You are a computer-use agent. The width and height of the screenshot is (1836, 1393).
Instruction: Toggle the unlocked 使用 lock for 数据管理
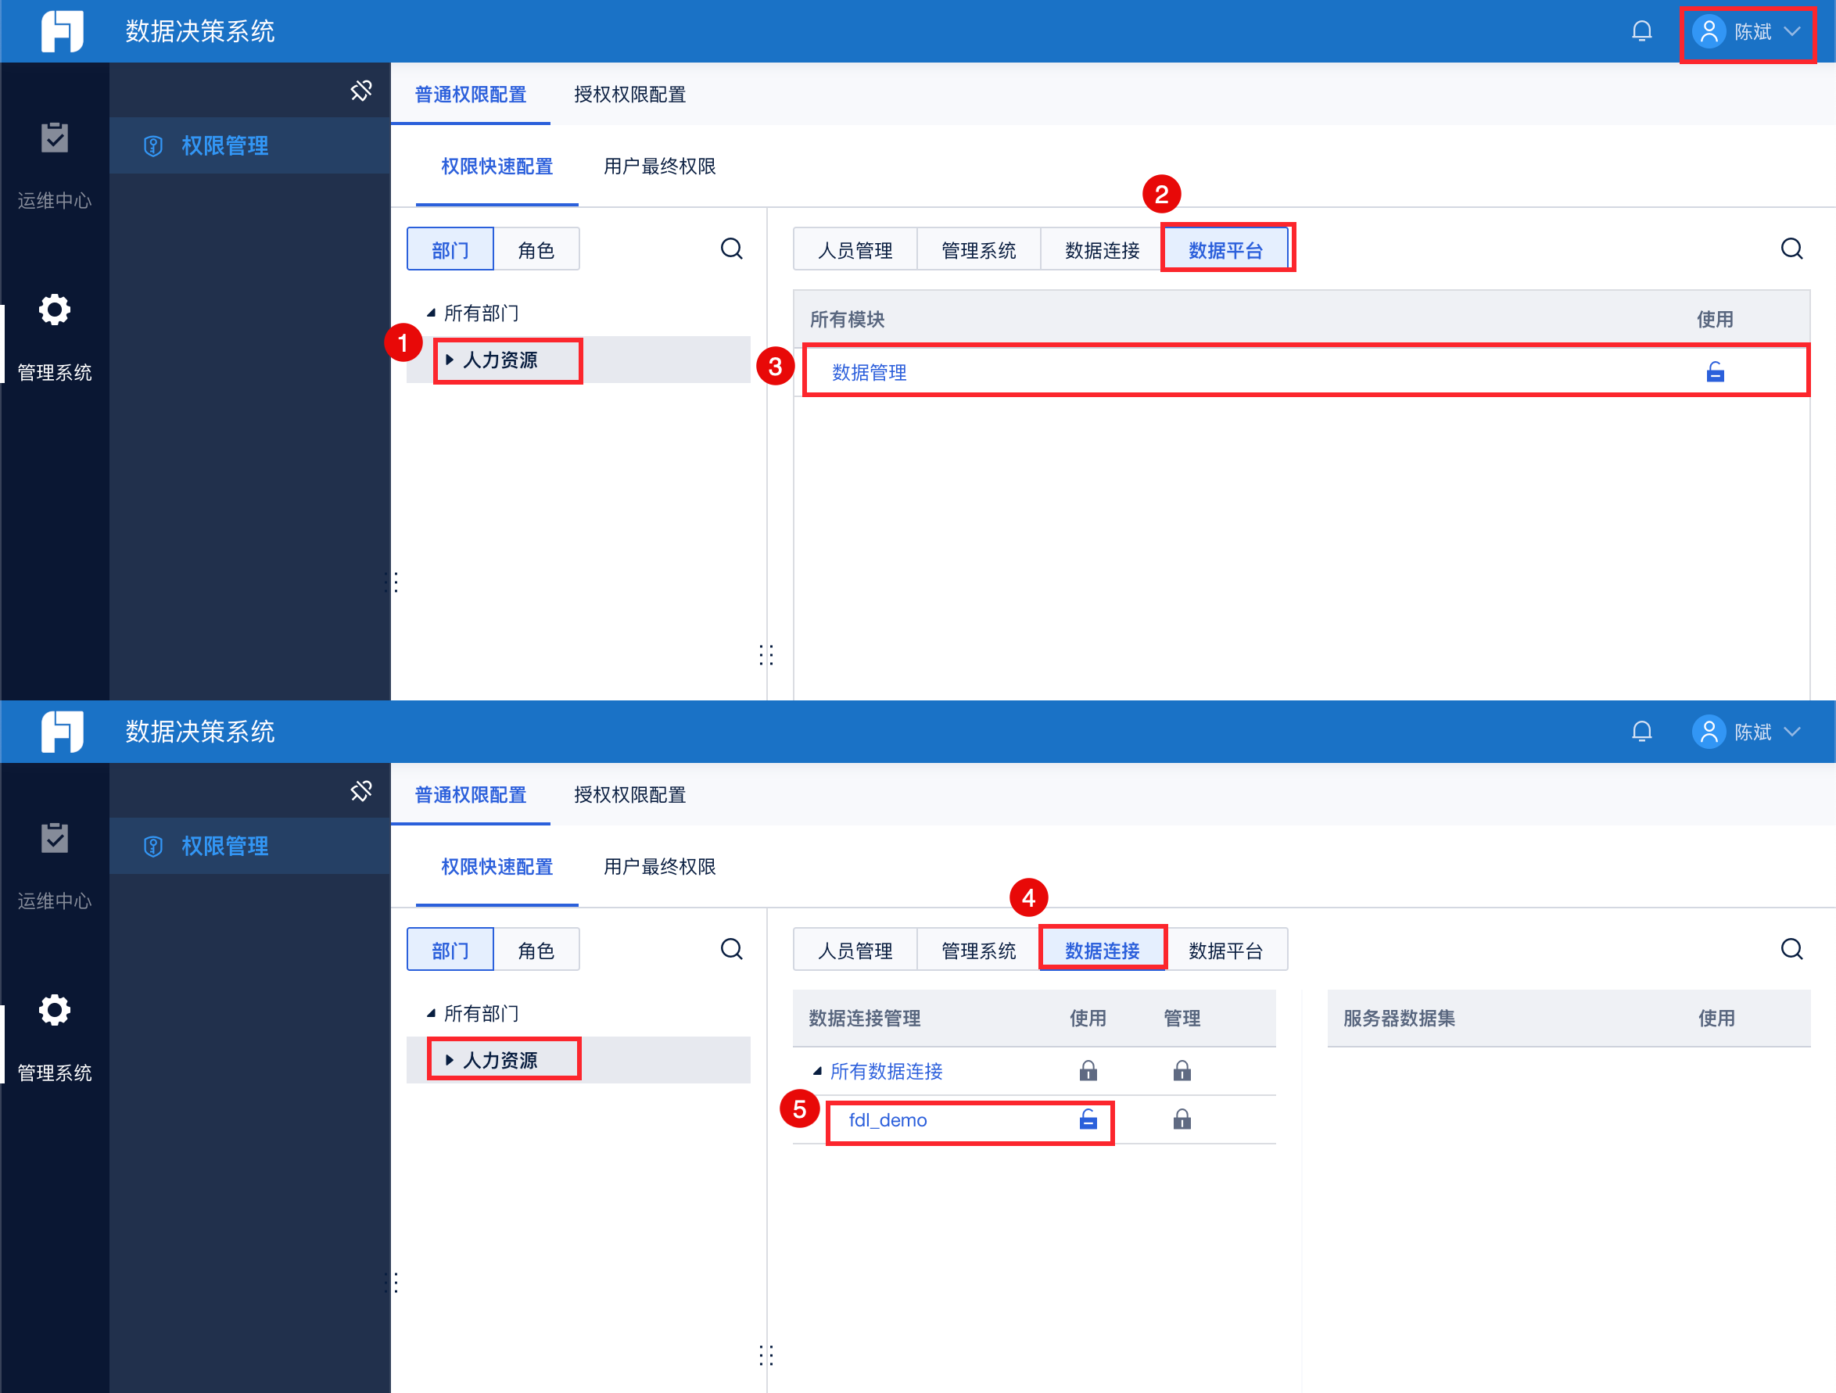click(x=1715, y=373)
